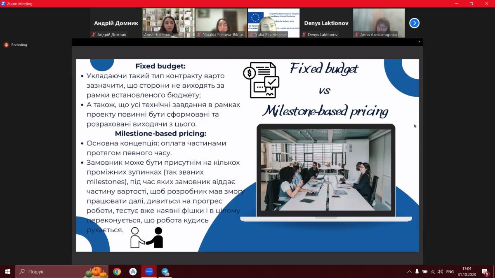Minimize the Zoom Meeting window
The height and width of the screenshot is (278, 495).
click(457, 4)
